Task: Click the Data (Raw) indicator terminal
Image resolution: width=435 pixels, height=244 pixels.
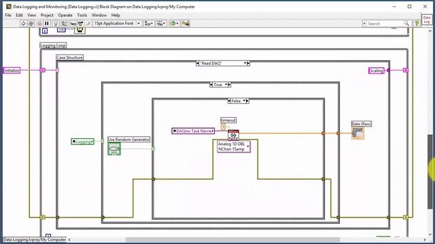Action: point(358,134)
